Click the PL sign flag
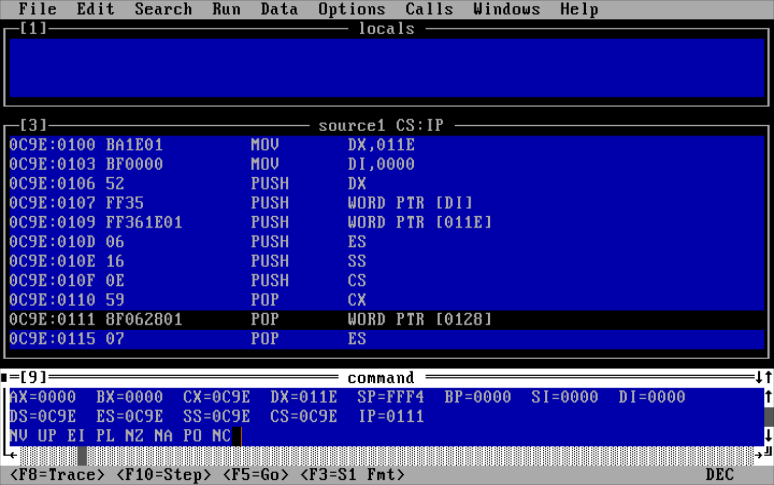The image size is (774, 485). tap(105, 436)
